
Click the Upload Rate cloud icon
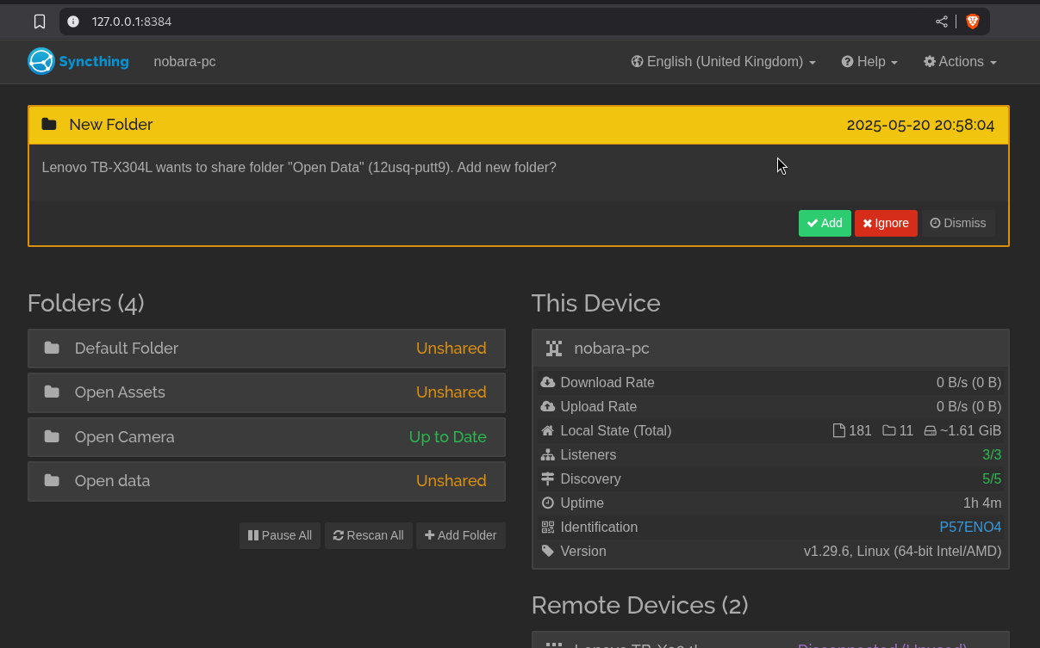click(548, 406)
